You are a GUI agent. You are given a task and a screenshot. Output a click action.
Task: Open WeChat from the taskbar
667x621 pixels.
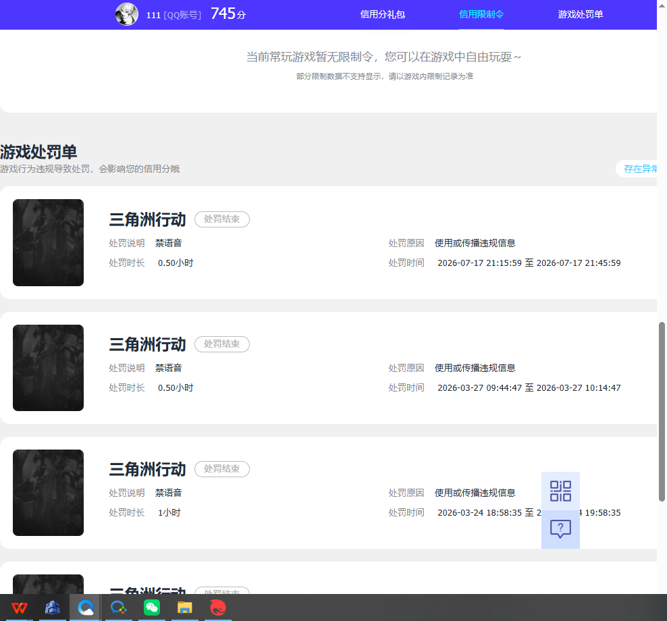(x=152, y=607)
